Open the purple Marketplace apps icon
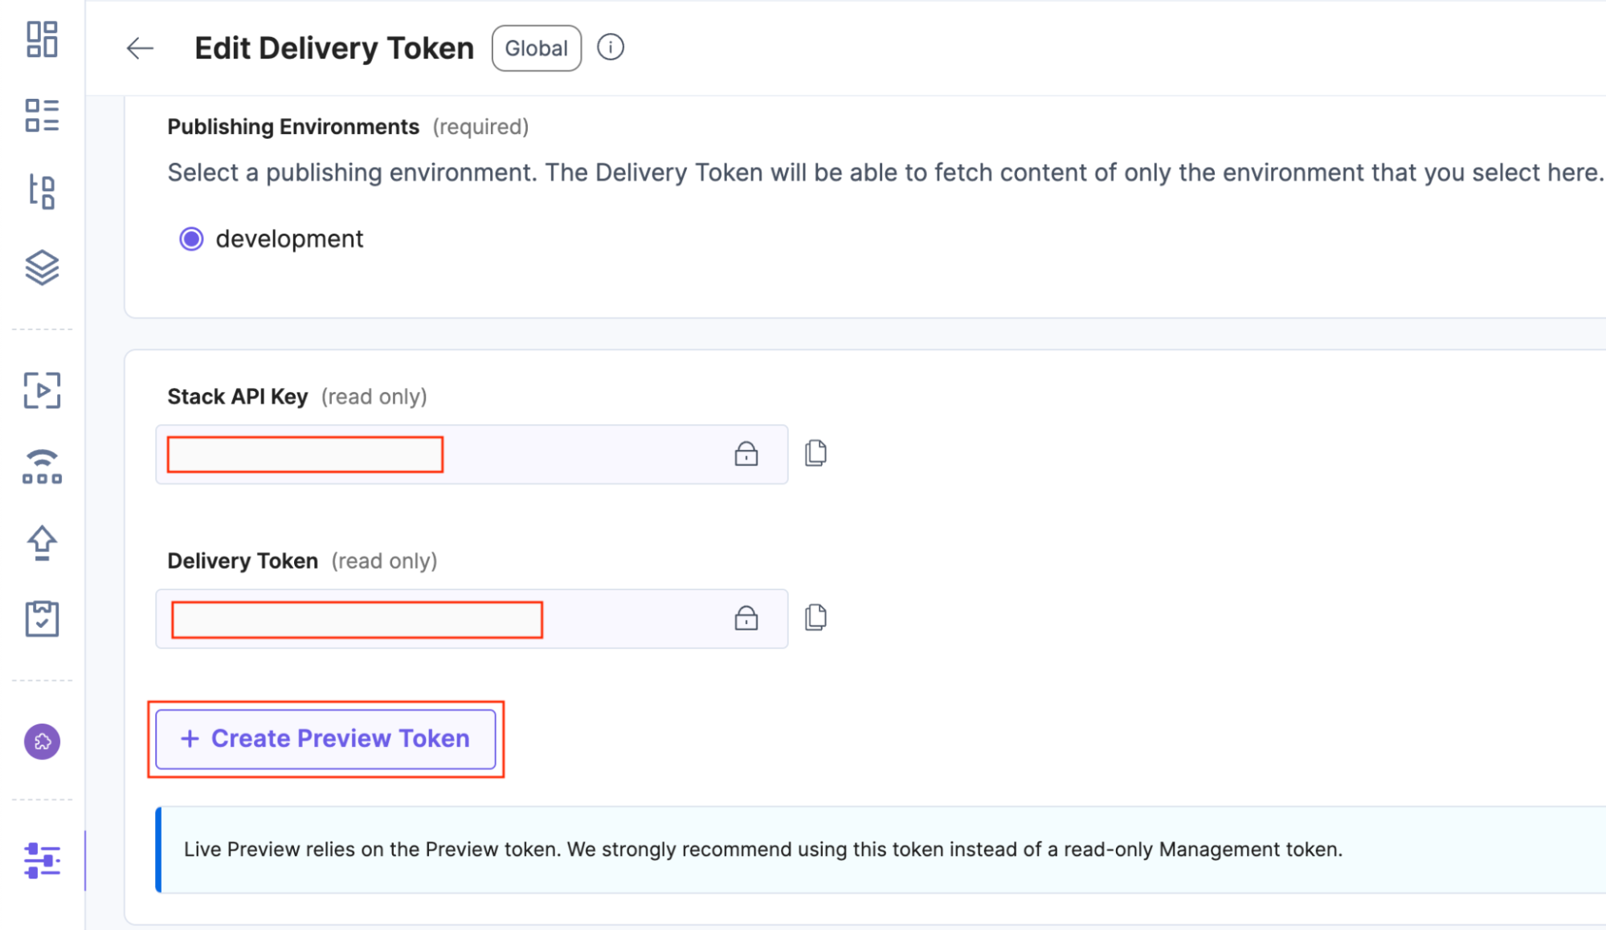 pos(42,741)
